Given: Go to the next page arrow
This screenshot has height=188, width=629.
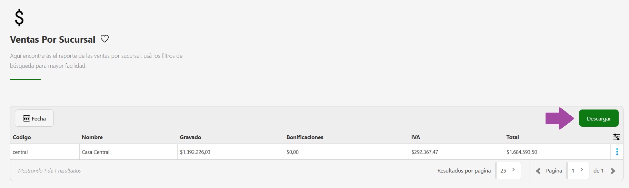Looking at the screenshot, I should click(x=613, y=171).
